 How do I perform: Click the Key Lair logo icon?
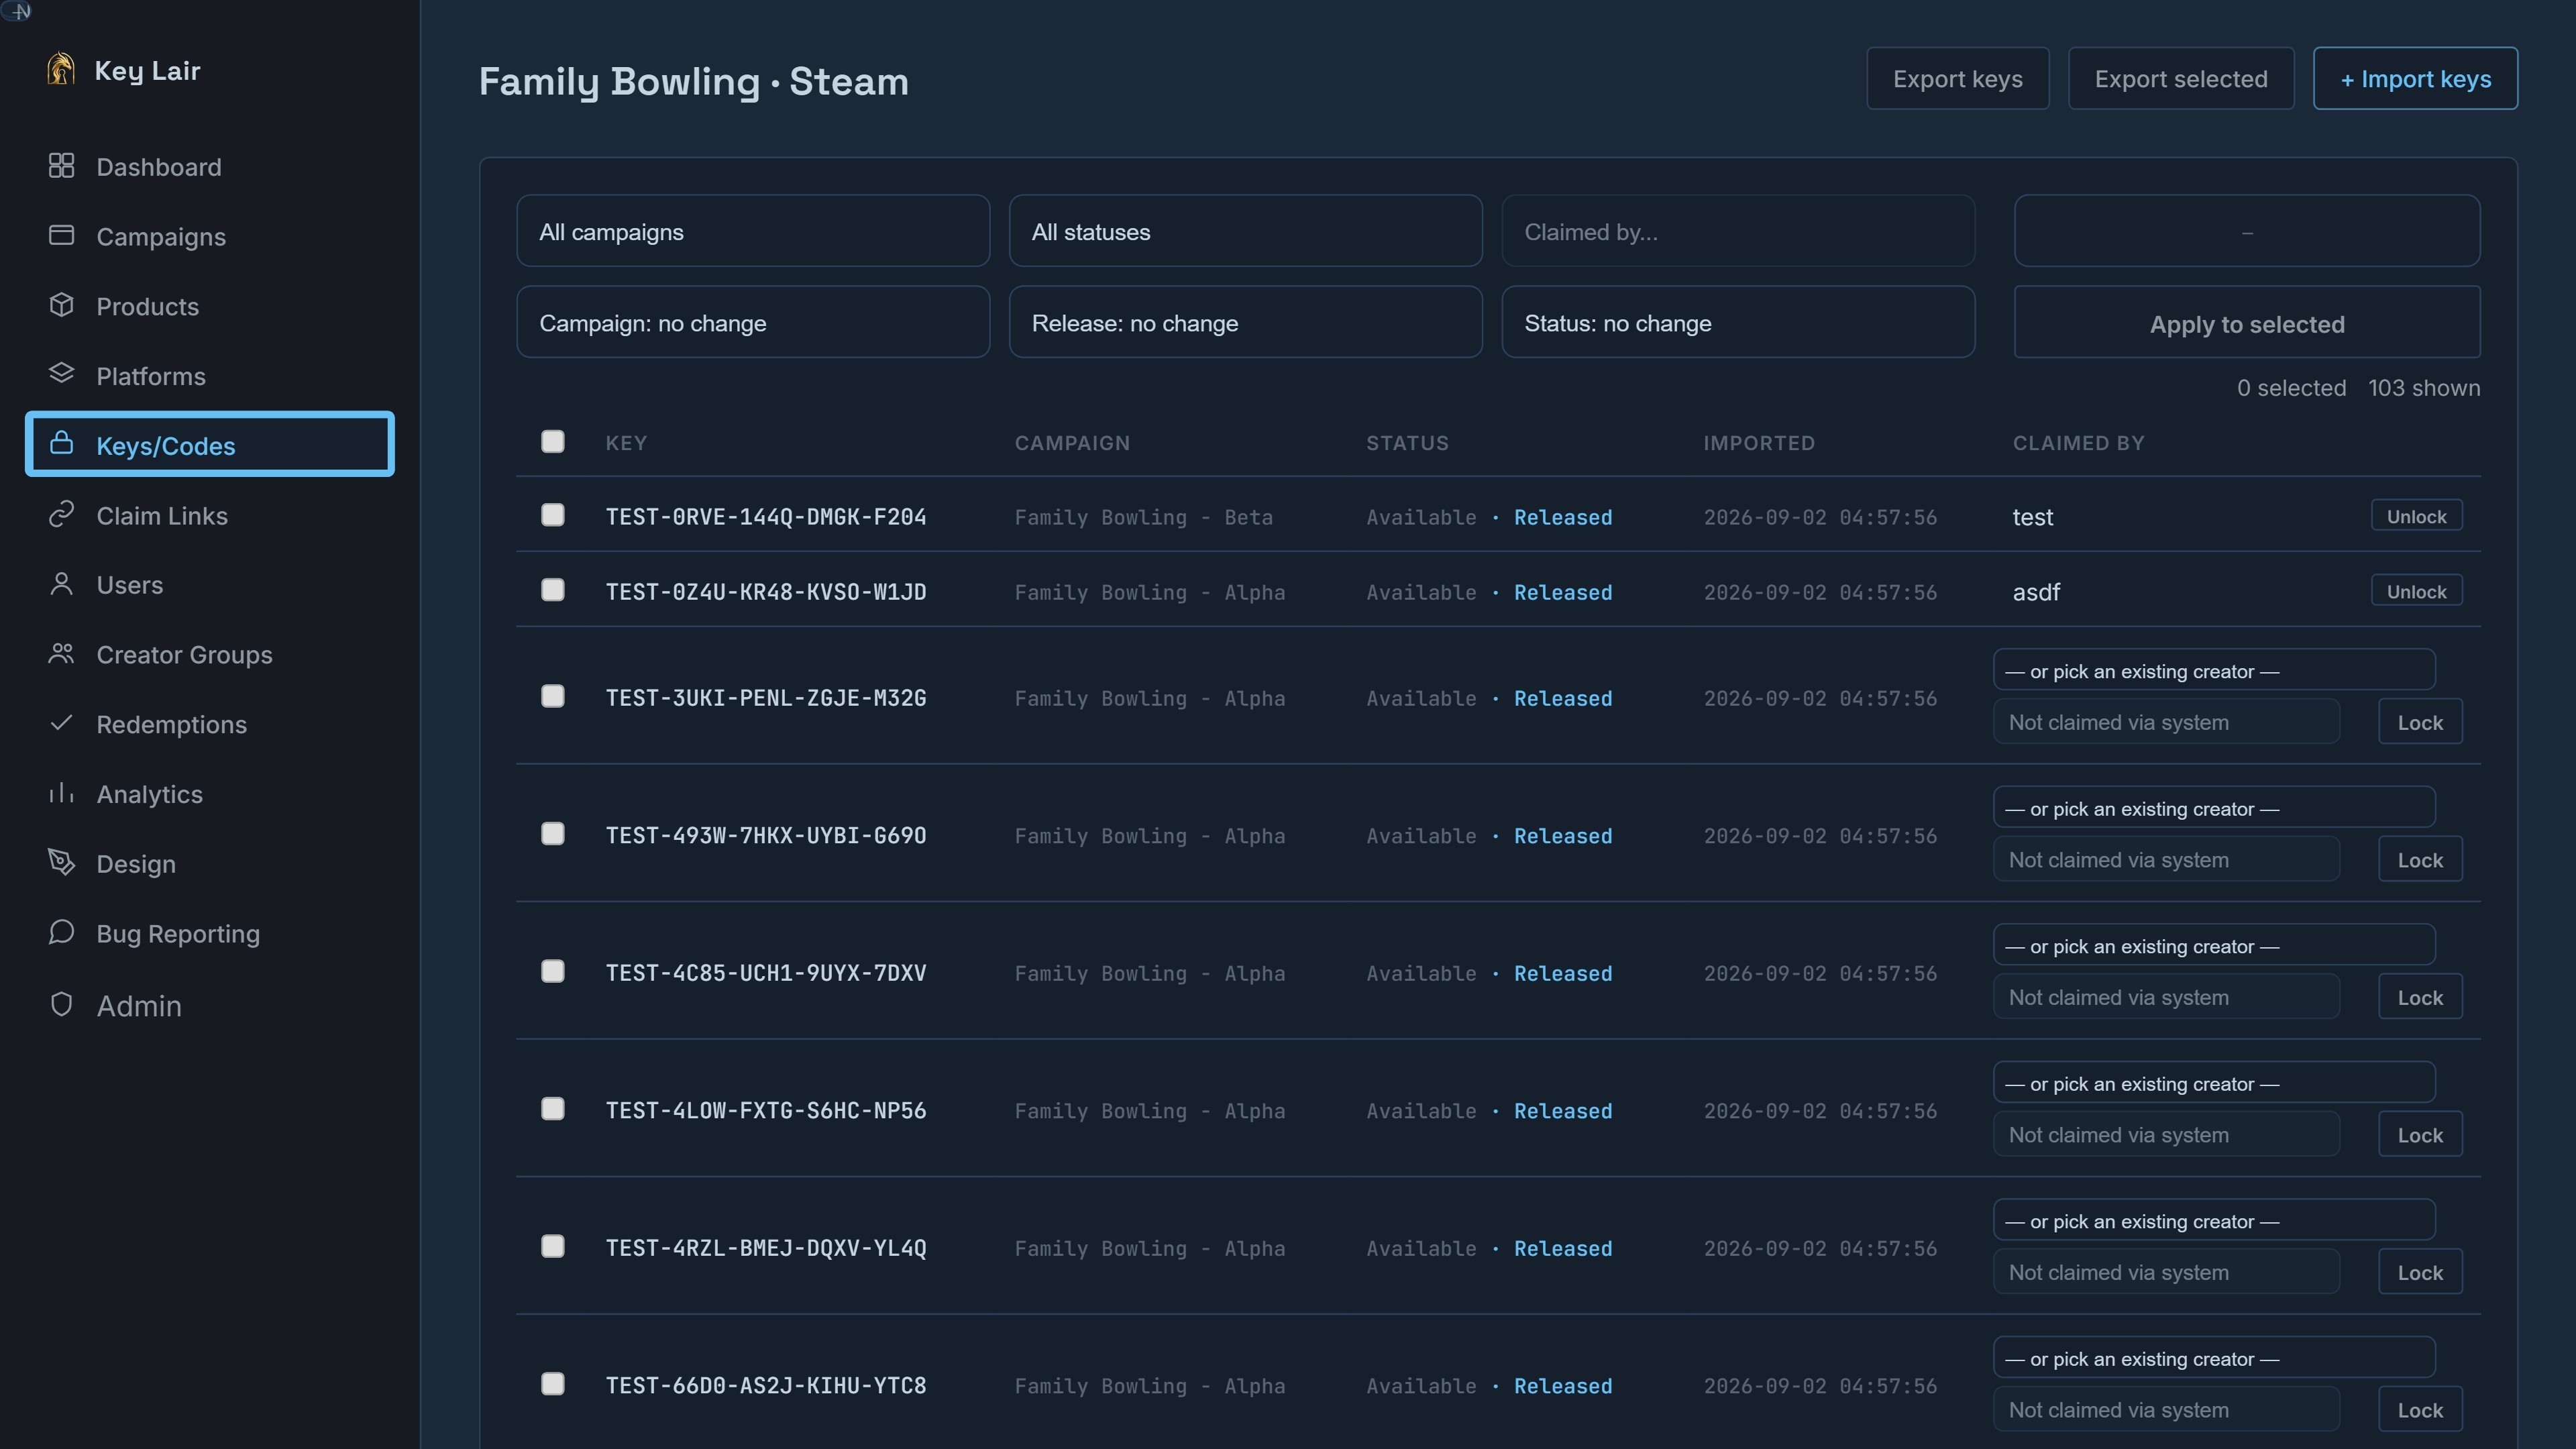click(x=61, y=69)
